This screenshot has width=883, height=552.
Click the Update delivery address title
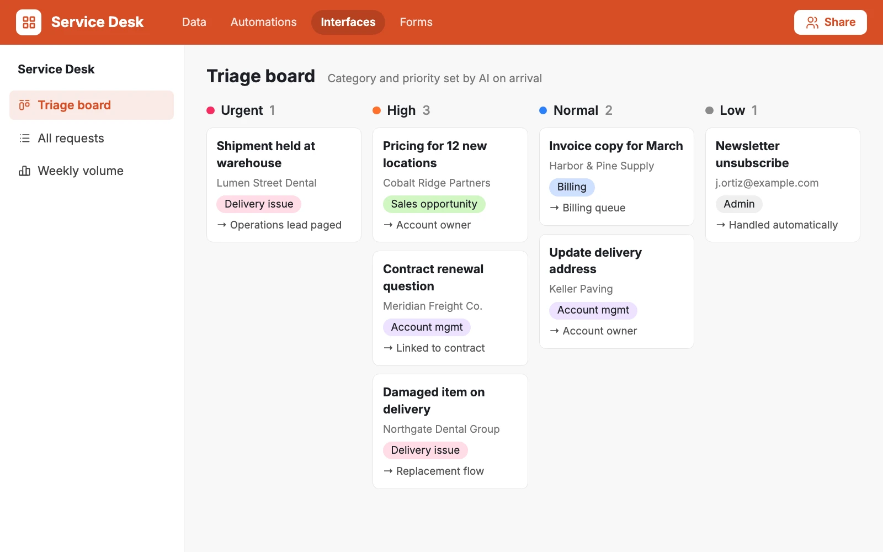tap(595, 261)
